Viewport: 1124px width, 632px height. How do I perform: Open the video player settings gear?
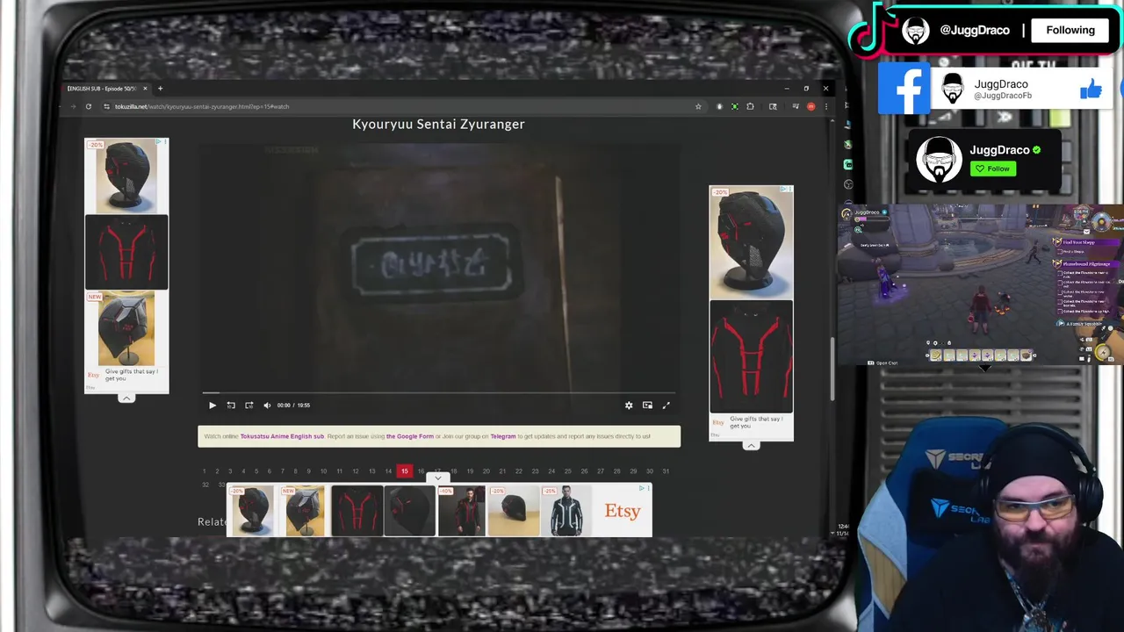coord(629,406)
